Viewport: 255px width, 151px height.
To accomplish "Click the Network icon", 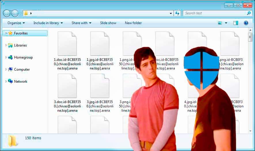I will (x=10, y=81).
